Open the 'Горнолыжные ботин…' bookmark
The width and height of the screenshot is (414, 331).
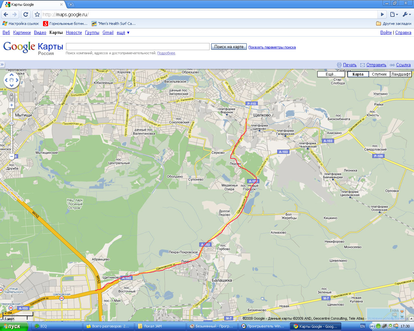coord(65,24)
